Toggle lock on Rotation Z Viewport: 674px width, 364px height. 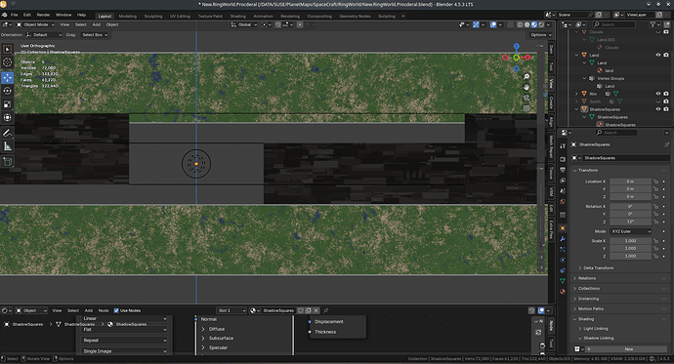[655, 222]
